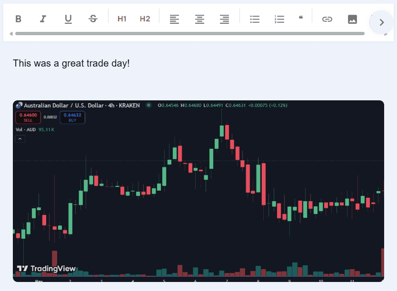The height and width of the screenshot is (291, 397).
Task: Expand more toolbar options with the chevron
Action: click(x=381, y=22)
